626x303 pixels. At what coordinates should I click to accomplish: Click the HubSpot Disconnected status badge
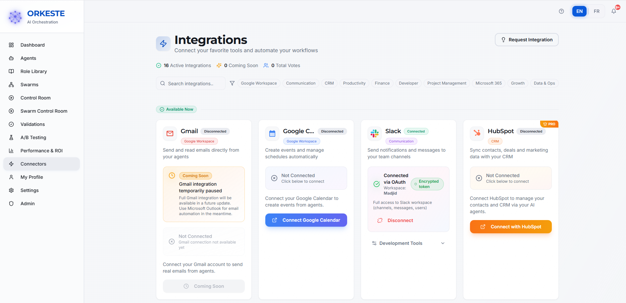531,132
